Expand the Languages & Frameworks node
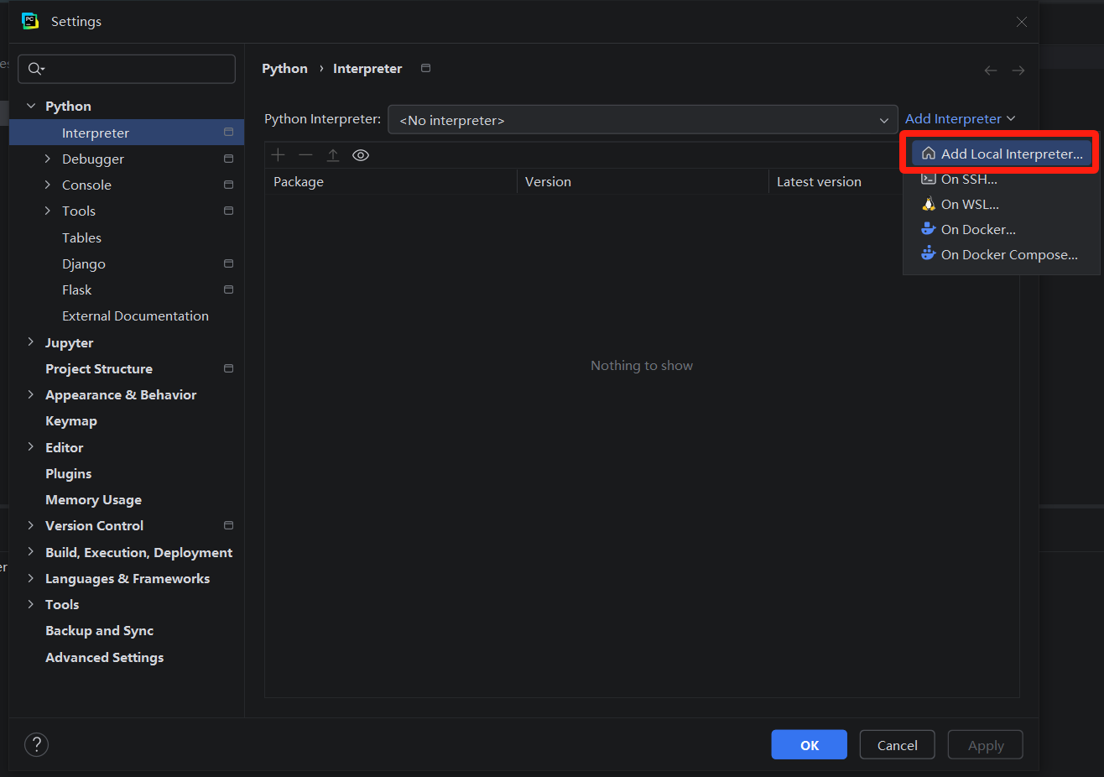The width and height of the screenshot is (1104, 777). click(x=31, y=578)
